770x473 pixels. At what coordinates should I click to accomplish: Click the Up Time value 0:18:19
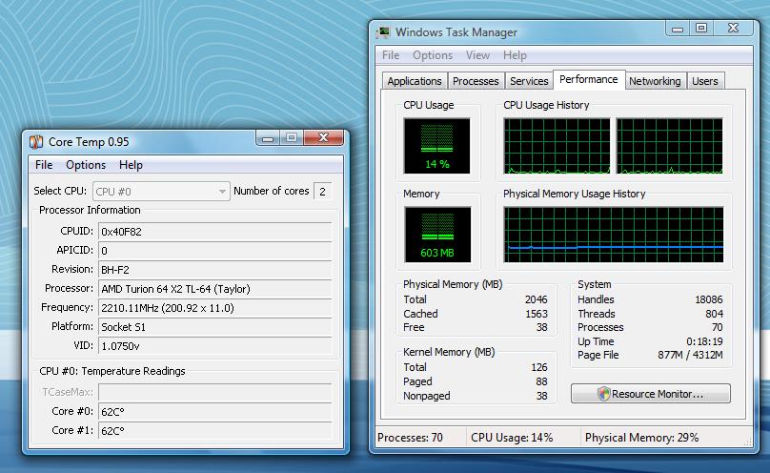(704, 341)
